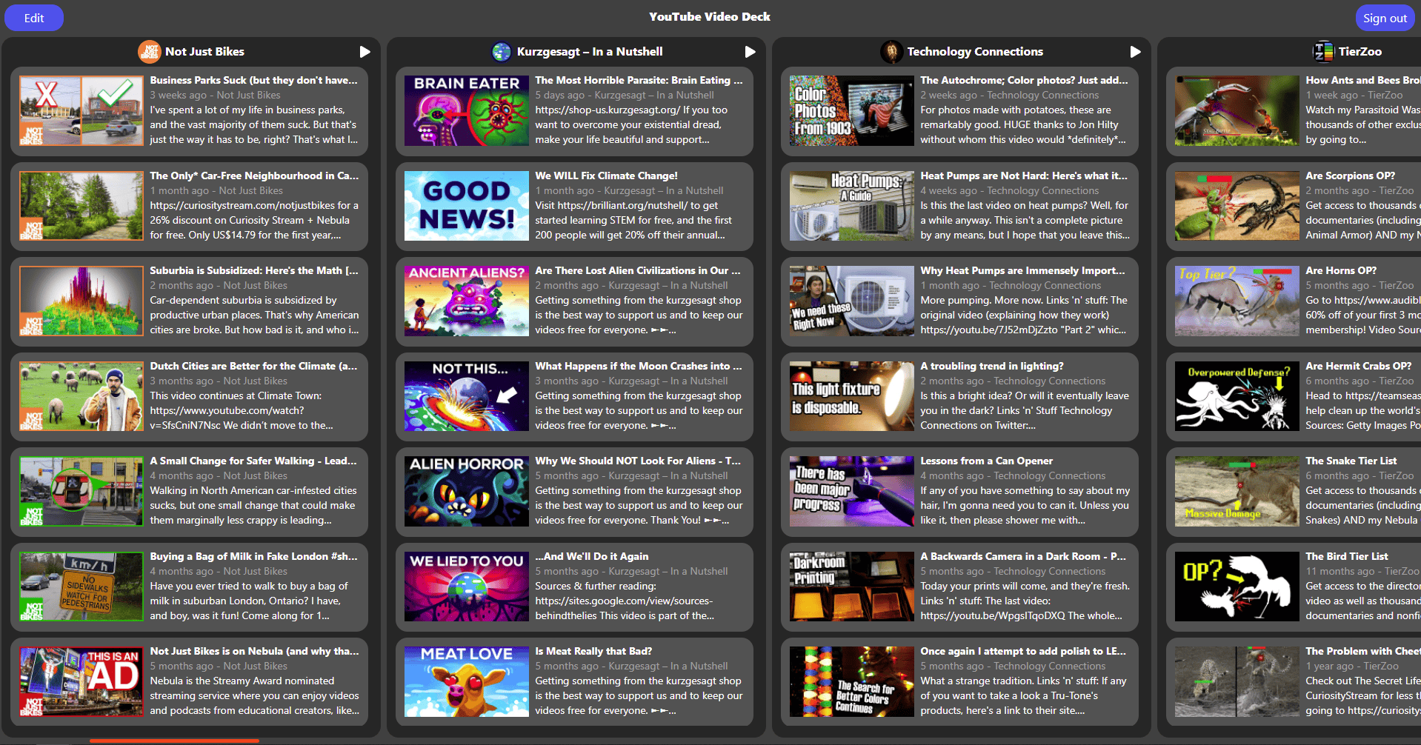The width and height of the screenshot is (1421, 745).
Task: Open 'There has been major progress' thumbnail
Action: pos(852,491)
